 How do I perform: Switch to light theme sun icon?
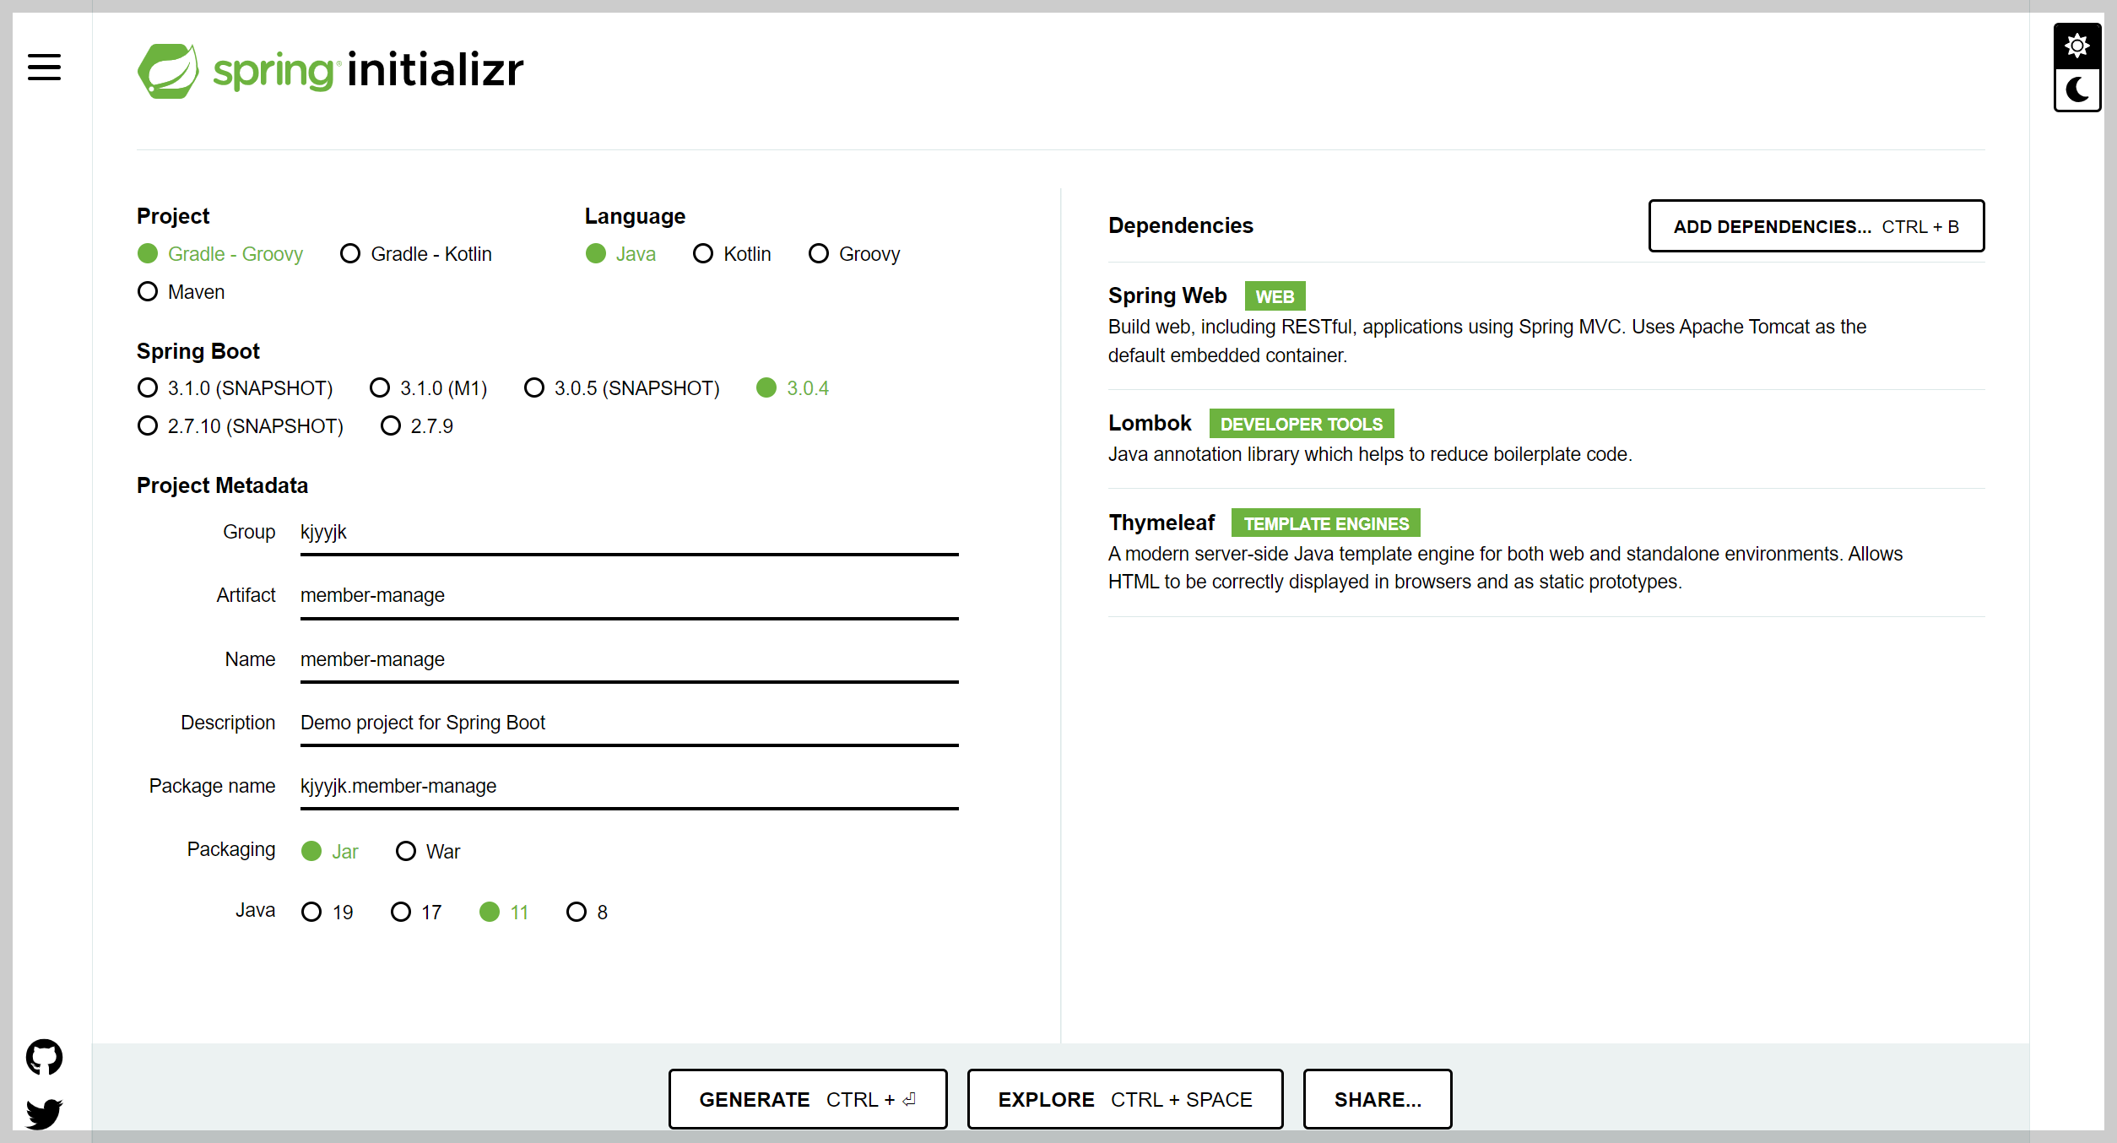[2076, 46]
